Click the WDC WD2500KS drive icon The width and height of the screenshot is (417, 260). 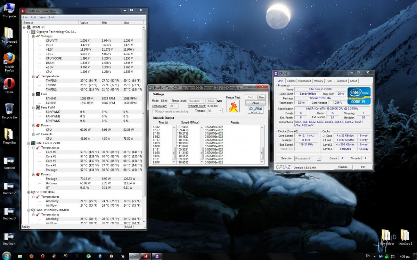33,210
